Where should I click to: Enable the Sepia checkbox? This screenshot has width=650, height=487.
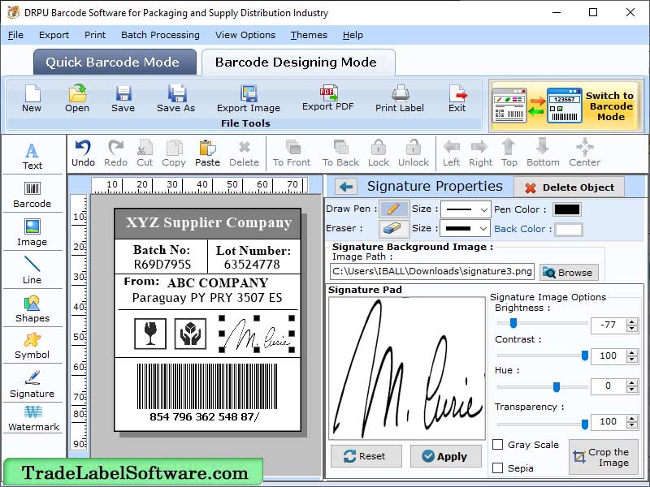pyautogui.click(x=497, y=468)
